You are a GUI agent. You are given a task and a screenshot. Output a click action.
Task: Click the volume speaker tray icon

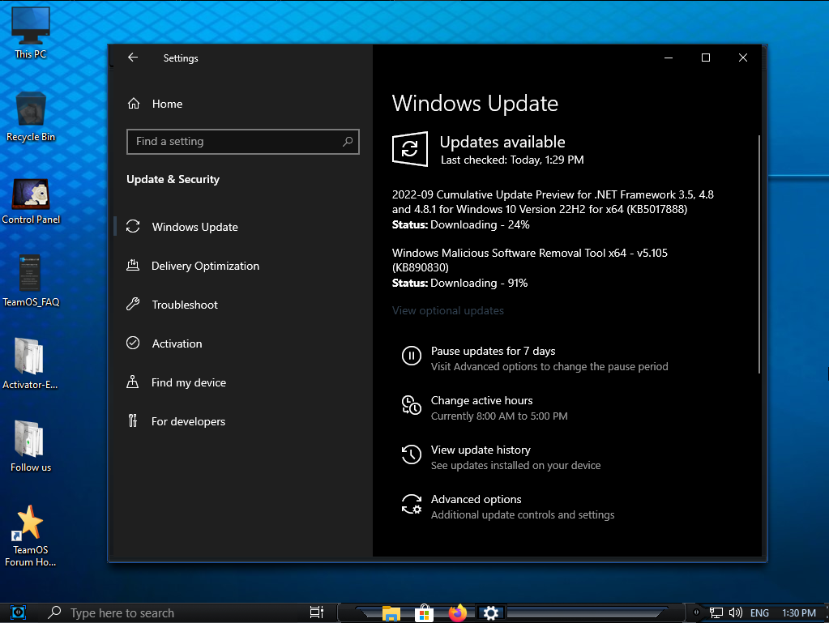tap(736, 613)
